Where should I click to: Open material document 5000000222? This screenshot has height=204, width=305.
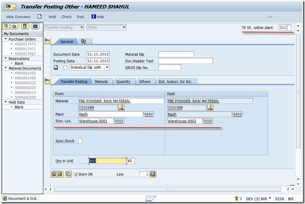point(25,83)
